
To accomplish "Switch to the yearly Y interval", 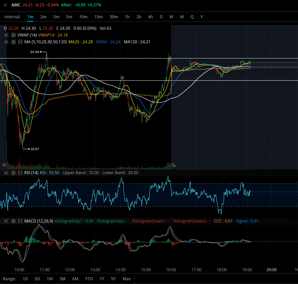I will pyautogui.click(x=201, y=17).
